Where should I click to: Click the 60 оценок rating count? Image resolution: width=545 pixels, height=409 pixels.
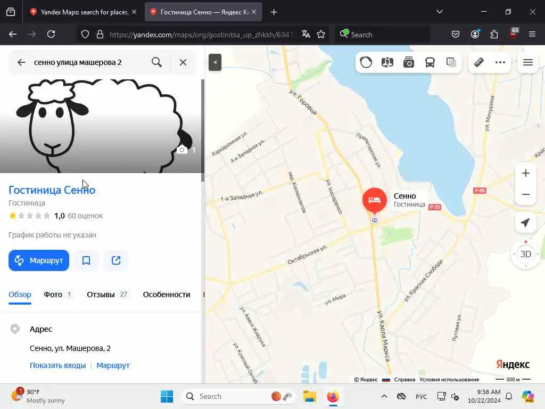(85, 216)
